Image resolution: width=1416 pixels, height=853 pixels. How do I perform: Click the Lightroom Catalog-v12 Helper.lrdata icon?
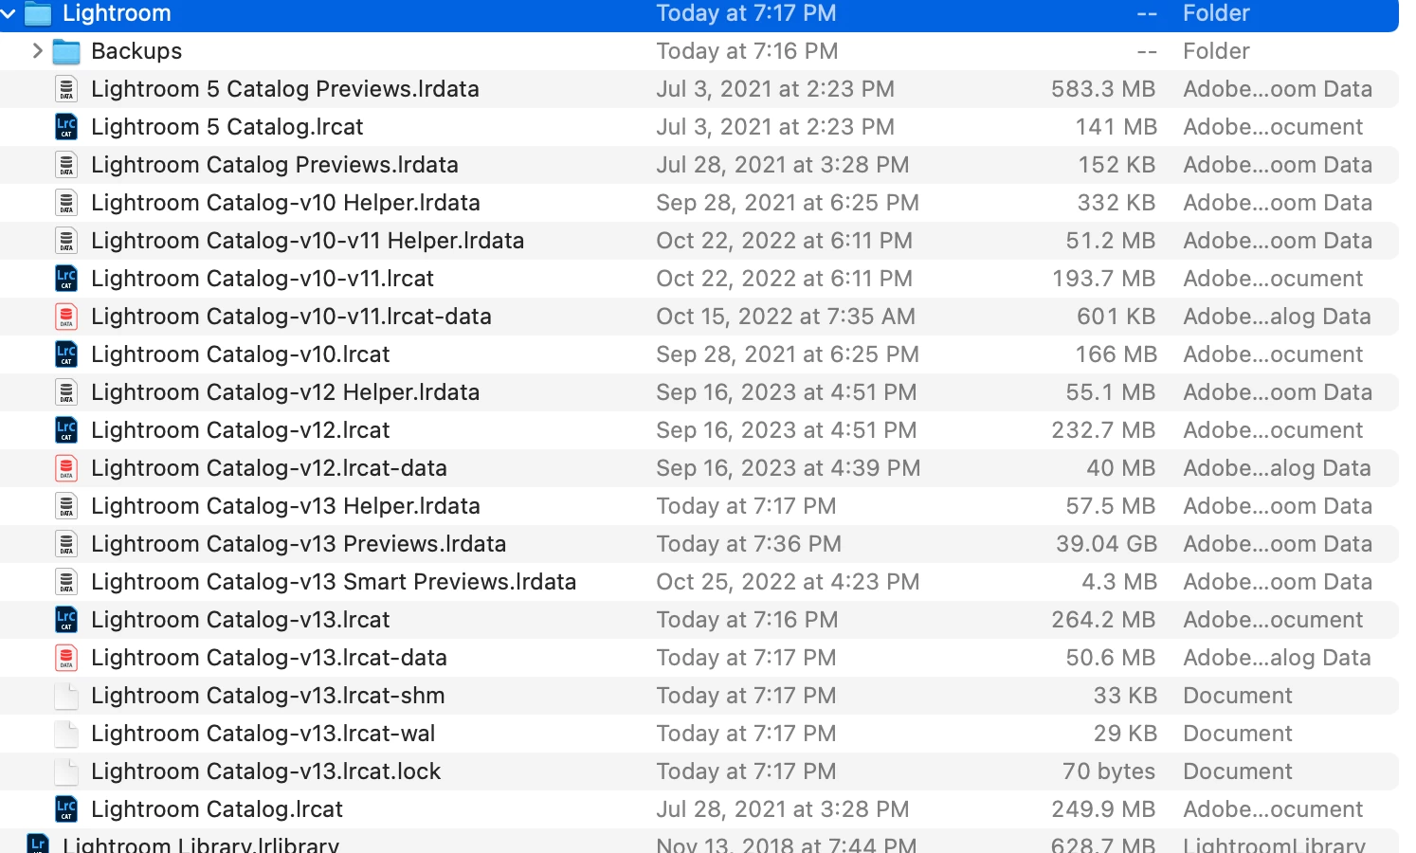pyautogui.click(x=66, y=392)
